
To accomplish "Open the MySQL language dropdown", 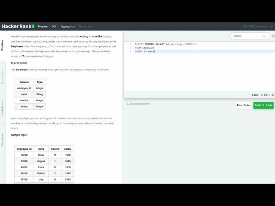I will 250,36.
